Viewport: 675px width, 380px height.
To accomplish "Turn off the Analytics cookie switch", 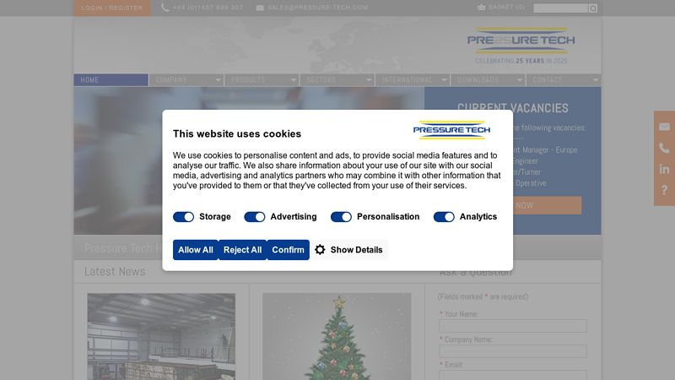I will 444,217.
